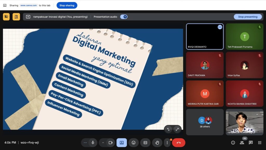Expand the presentation to full screen

click(x=177, y=129)
